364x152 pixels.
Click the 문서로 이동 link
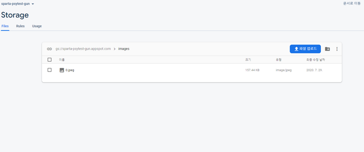pos(352,3)
